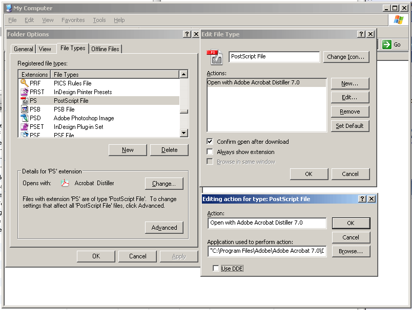Switch to the Offline Files tab
This screenshot has height=310, width=412.
point(105,49)
